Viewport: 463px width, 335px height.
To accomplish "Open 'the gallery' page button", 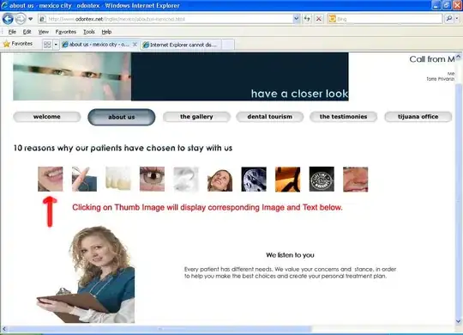I will 196,117.
